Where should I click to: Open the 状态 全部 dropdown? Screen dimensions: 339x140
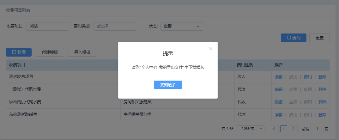tap(182, 26)
